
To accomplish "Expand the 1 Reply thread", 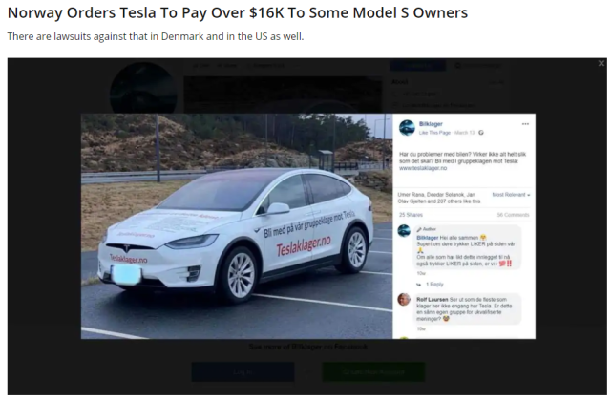I will (434, 285).
